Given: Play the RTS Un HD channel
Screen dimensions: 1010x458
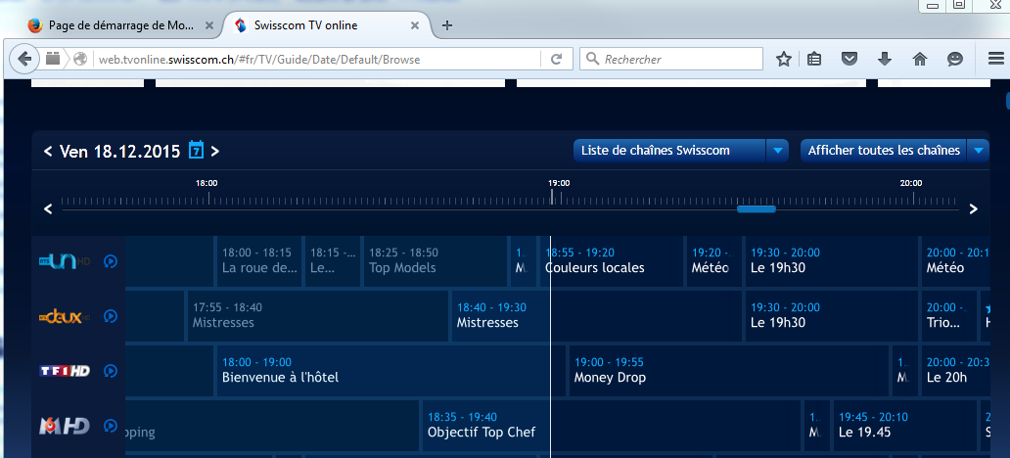Looking at the screenshot, I should 111,261.
